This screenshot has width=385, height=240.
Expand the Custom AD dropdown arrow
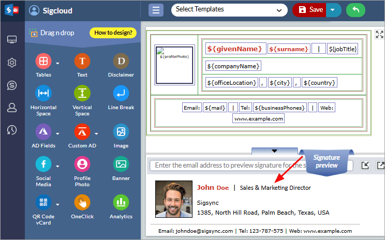(96, 134)
